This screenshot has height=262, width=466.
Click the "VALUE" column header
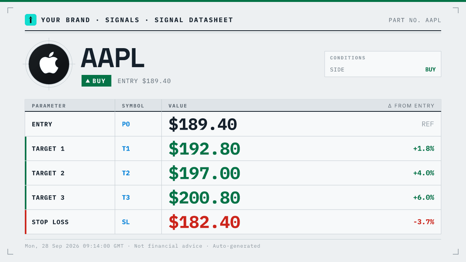[178, 106]
